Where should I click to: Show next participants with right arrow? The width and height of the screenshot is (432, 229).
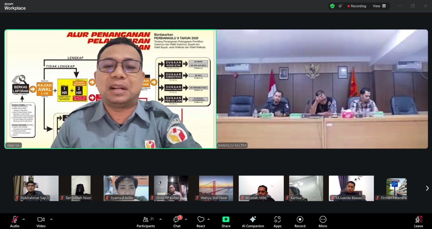click(427, 188)
